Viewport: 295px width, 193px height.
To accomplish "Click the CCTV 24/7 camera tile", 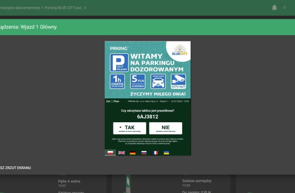I will 177,81.
